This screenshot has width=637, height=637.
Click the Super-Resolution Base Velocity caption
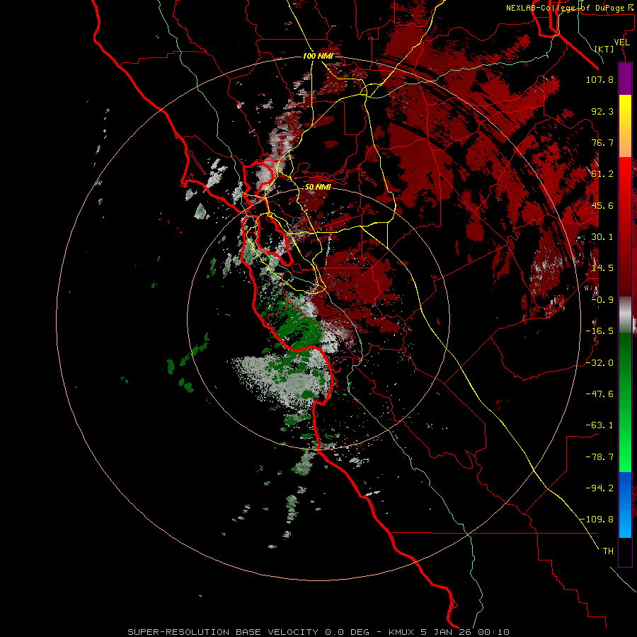click(318, 632)
